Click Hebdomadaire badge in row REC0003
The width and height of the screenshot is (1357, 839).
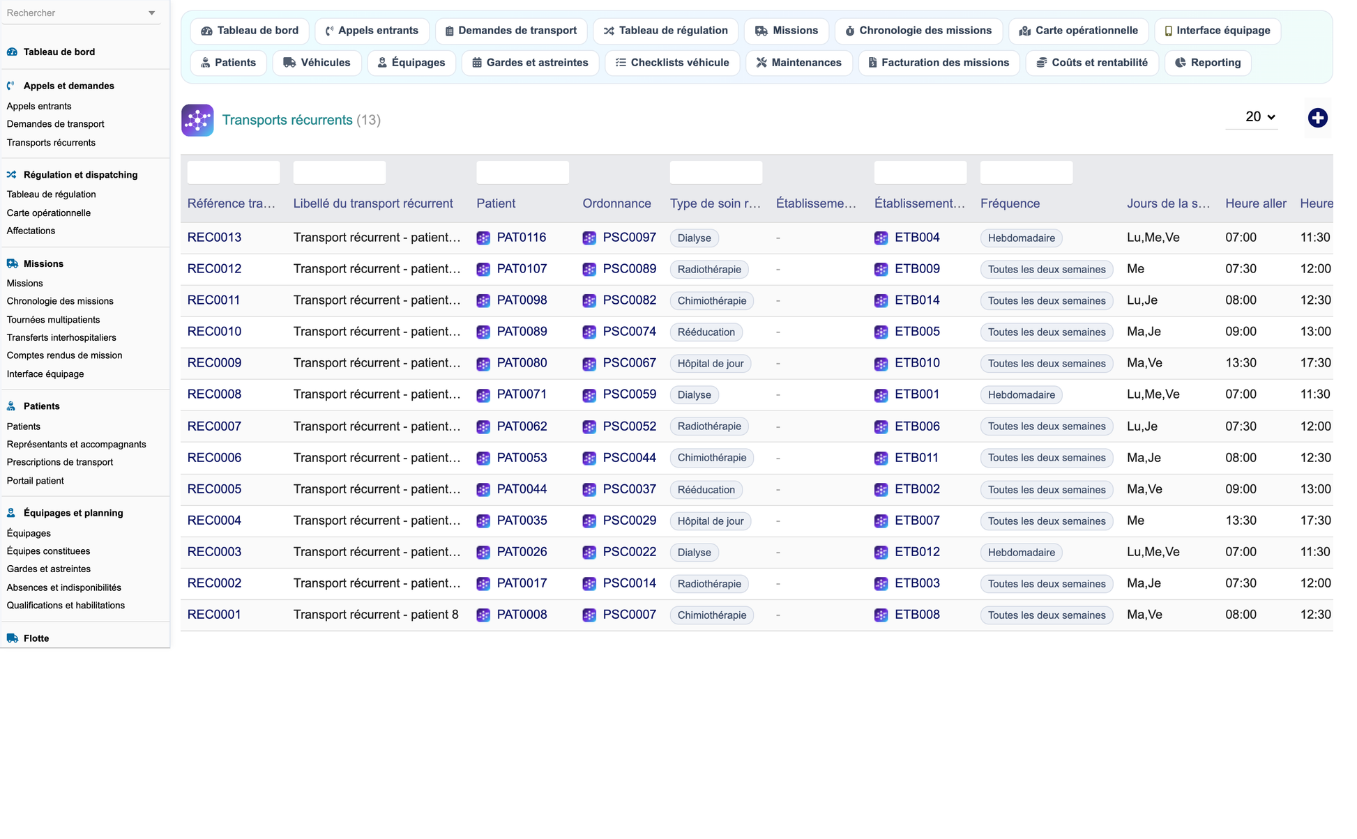coord(1022,553)
